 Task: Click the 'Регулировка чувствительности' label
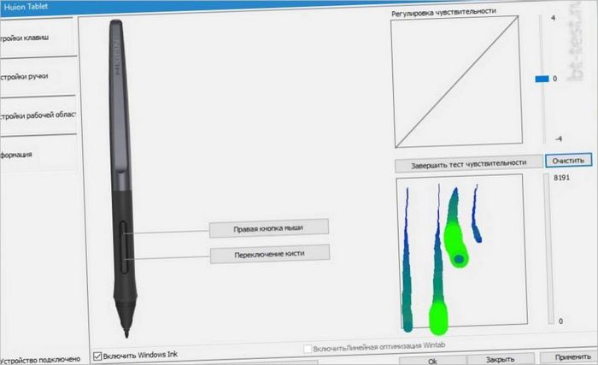443,12
